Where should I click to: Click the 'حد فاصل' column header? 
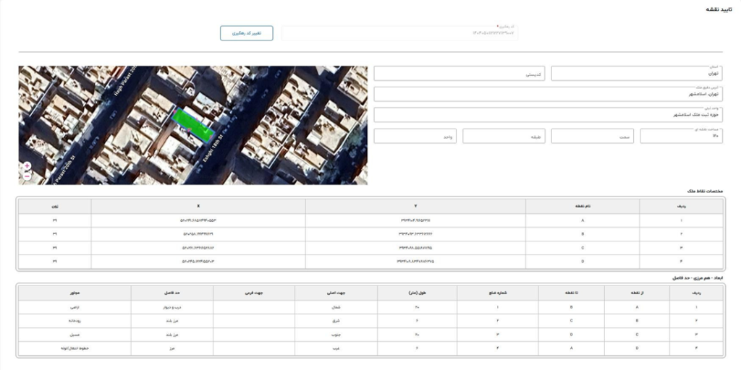(172, 293)
